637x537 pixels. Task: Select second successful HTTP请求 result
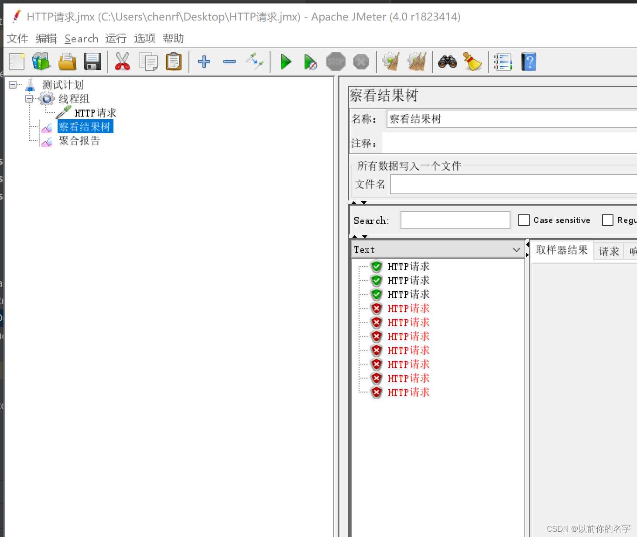point(409,280)
